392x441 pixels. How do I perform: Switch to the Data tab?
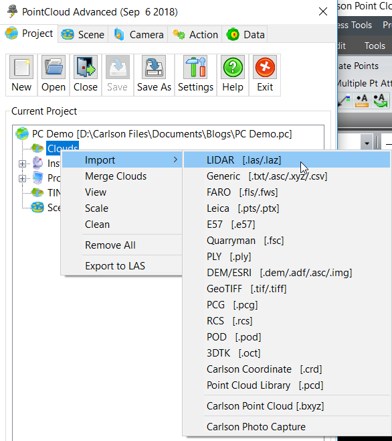245,35
